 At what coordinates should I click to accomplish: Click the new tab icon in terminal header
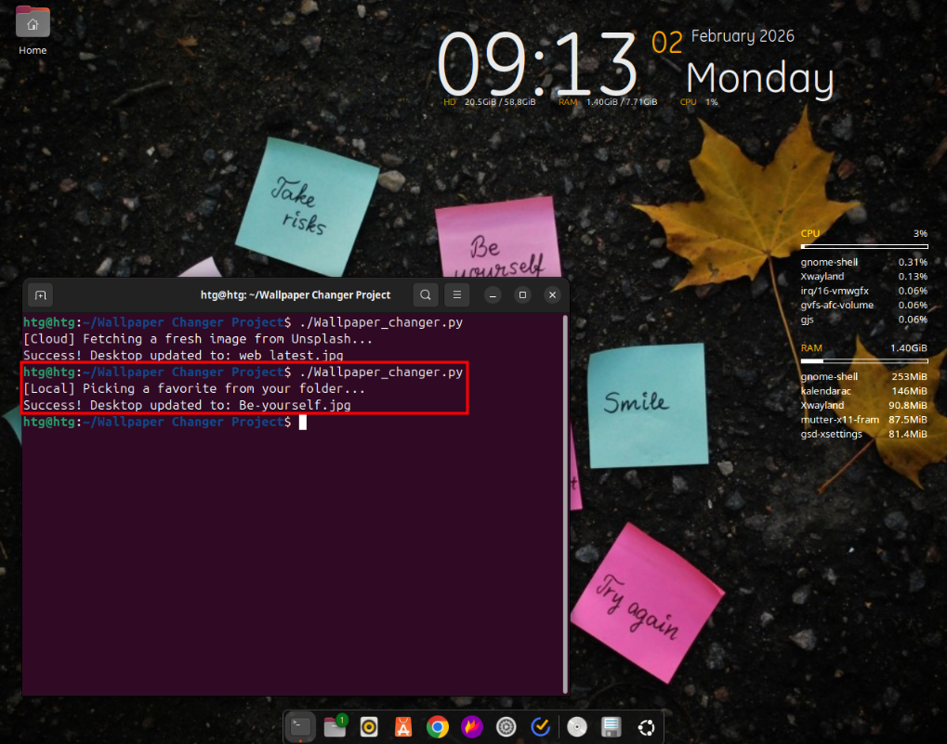pos(41,295)
